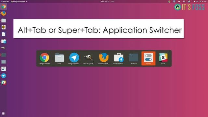Open Slack from the dock

[x=4, y=83]
